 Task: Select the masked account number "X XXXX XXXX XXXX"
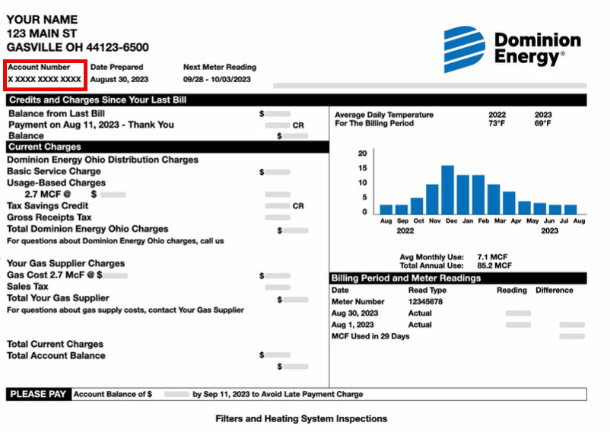click(x=44, y=79)
